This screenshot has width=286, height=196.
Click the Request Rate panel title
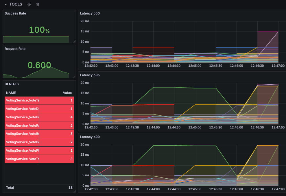[x=15, y=49]
